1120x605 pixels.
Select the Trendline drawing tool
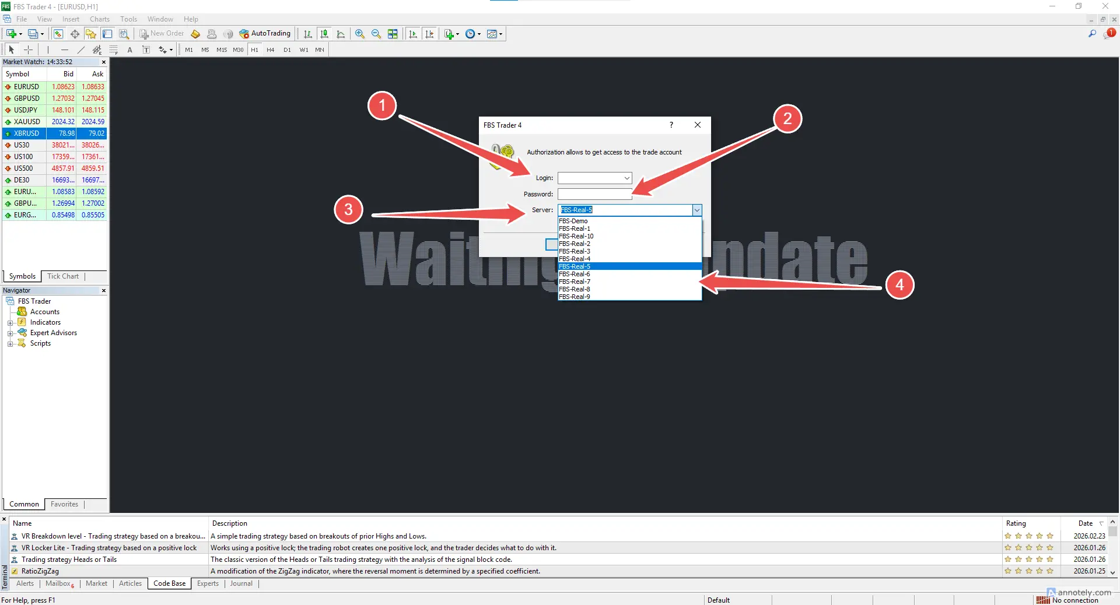[x=81, y=50]
